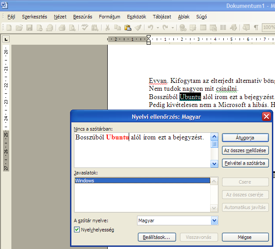Open the Táblázat menu

162,17
